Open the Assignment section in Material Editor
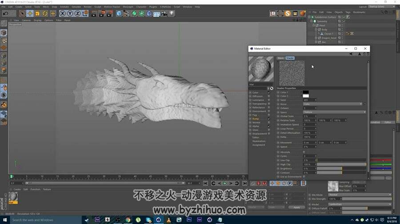Screen dimensions: 400x224 pyautogui.click(x=259, y=145)
